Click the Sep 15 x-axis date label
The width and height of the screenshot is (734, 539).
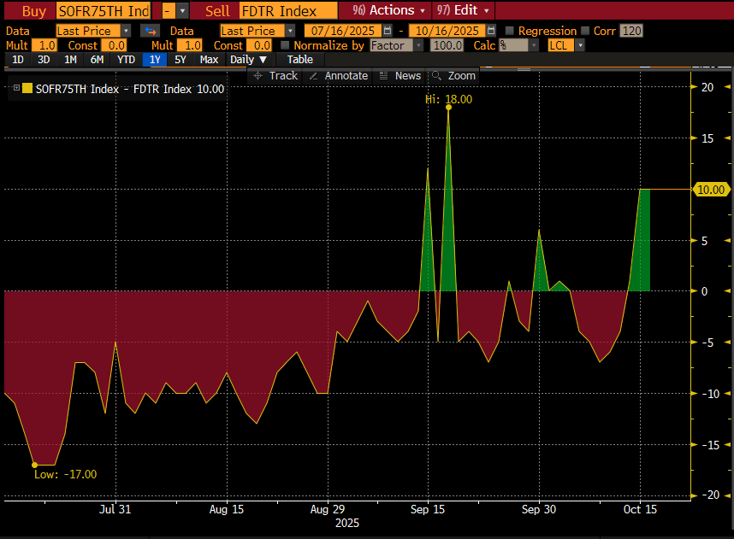point(428,510)
